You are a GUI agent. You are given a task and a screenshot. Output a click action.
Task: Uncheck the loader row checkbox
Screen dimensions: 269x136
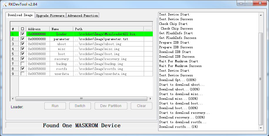point(22,34)
